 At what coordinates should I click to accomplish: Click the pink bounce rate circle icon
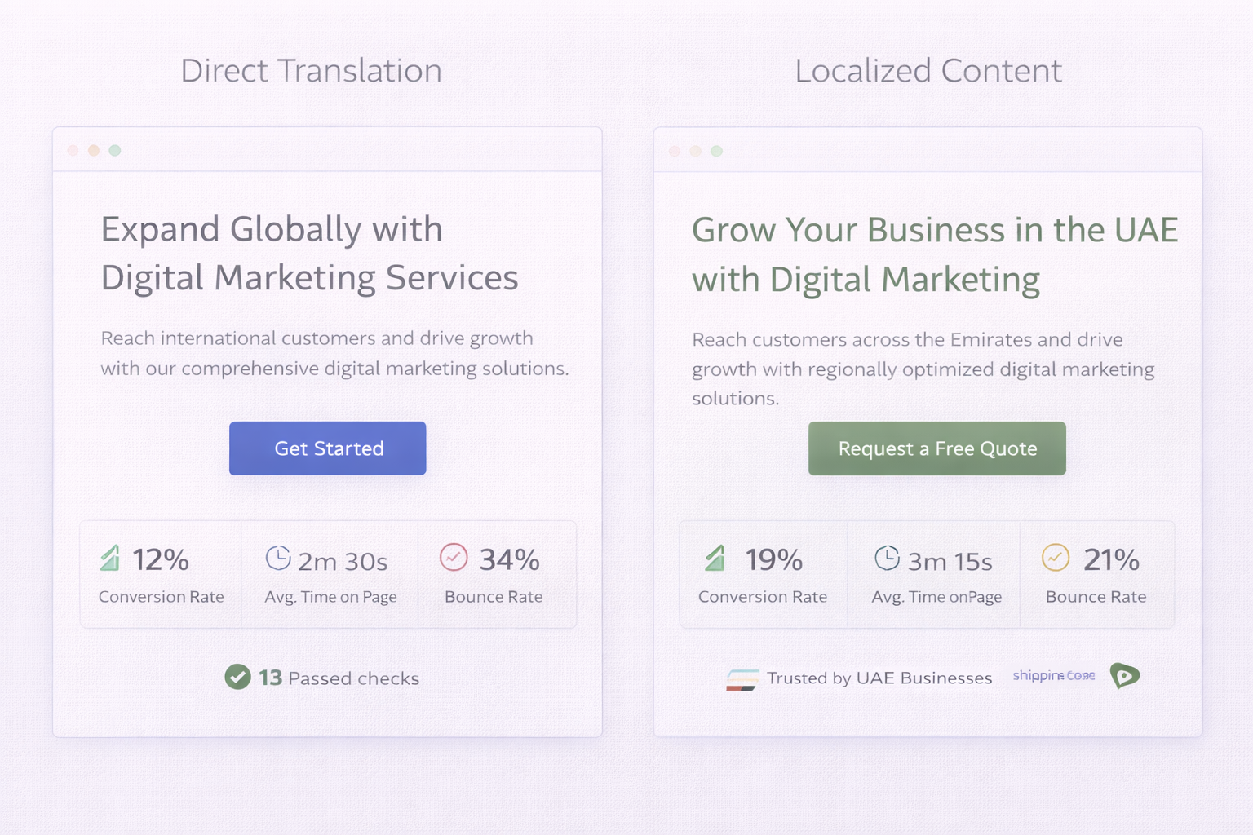[x=454, y=559]
